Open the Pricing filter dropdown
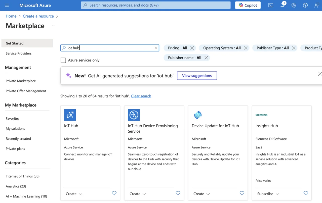Viewport: 322px width, 203px height. pos(177,48)
